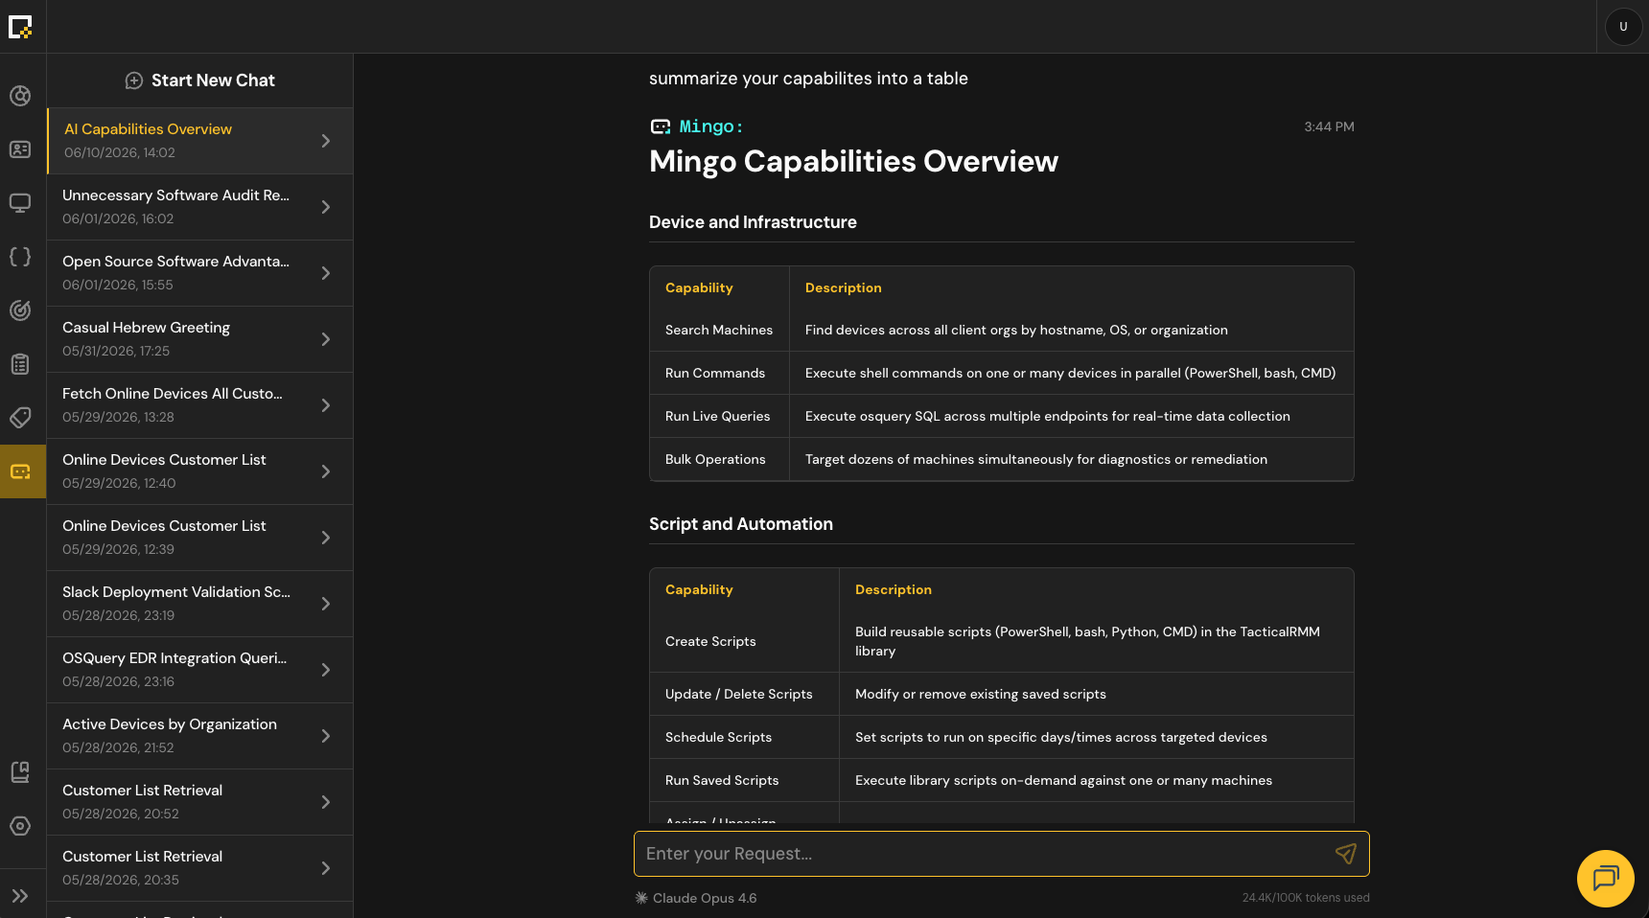
Task: Open the devices monitor icon in sidebar
Action: [20, 203]
